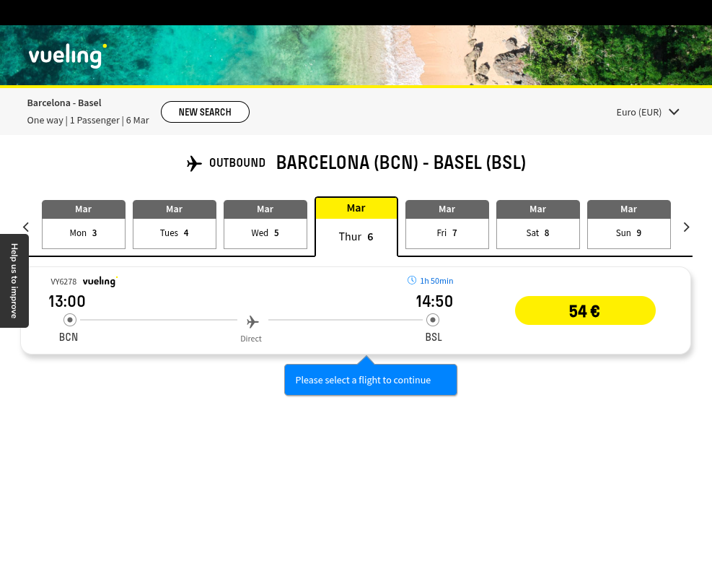This screenshot has width=712, height=561.
Task: Select the Sun 9 Mar date tab
Action: (628, 224)
